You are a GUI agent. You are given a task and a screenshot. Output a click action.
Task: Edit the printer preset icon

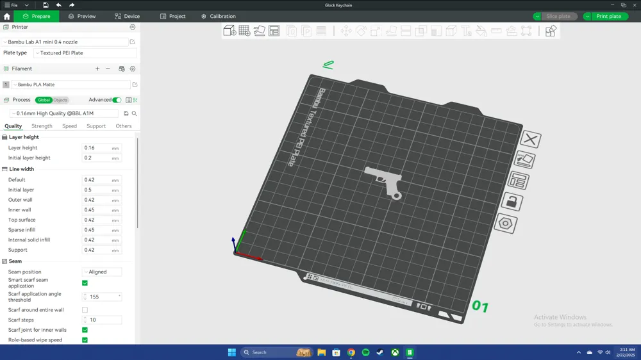tap(133, 42)
